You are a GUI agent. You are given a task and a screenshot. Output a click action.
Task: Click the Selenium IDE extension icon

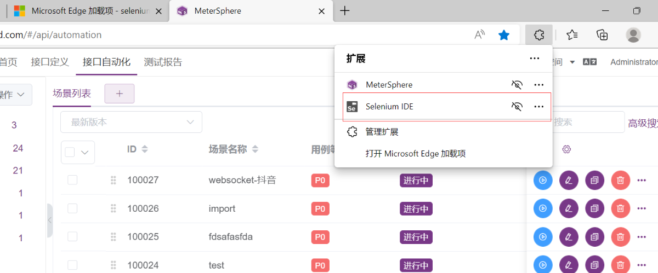(352, 107)
